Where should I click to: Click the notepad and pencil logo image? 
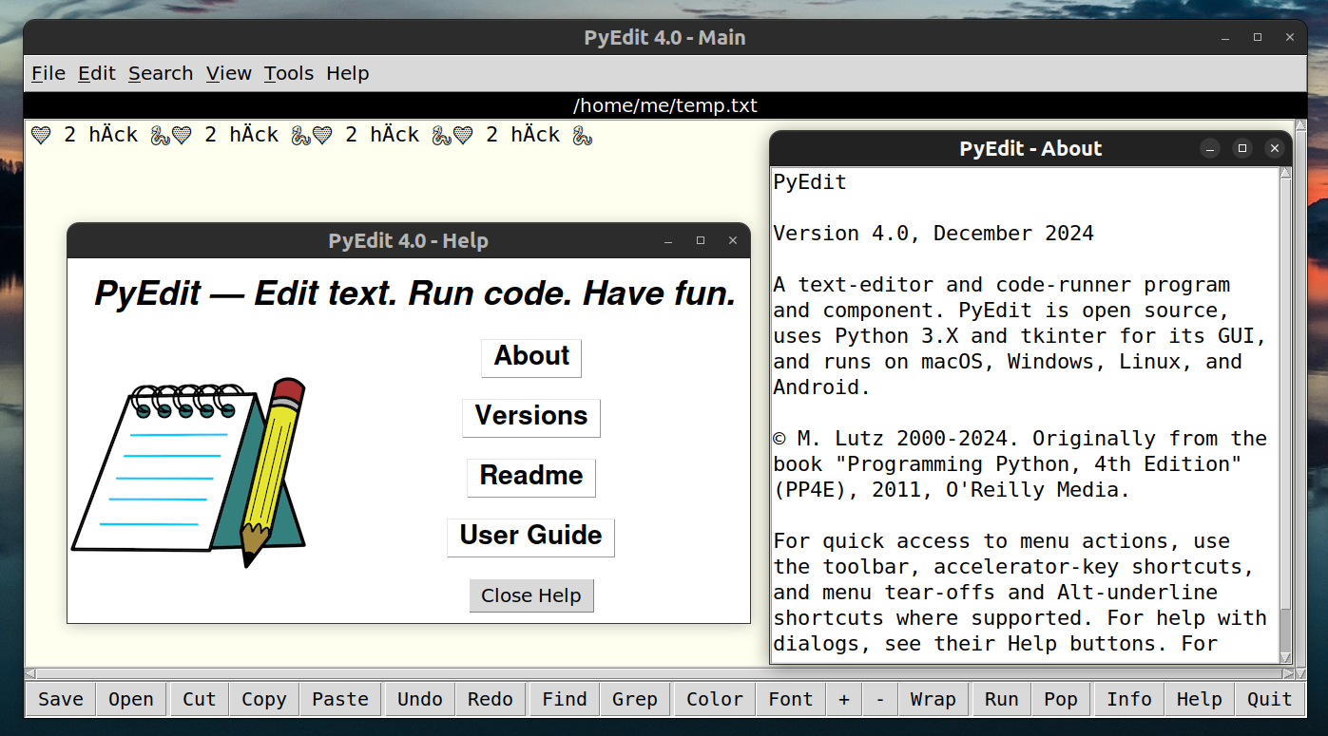pos(188,471)
